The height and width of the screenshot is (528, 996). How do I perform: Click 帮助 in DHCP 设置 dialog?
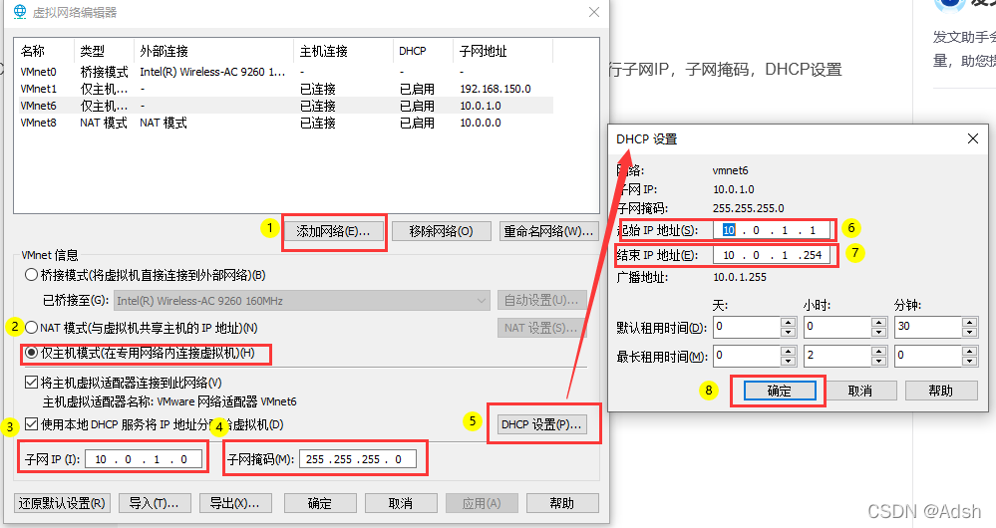click(941, 391)
